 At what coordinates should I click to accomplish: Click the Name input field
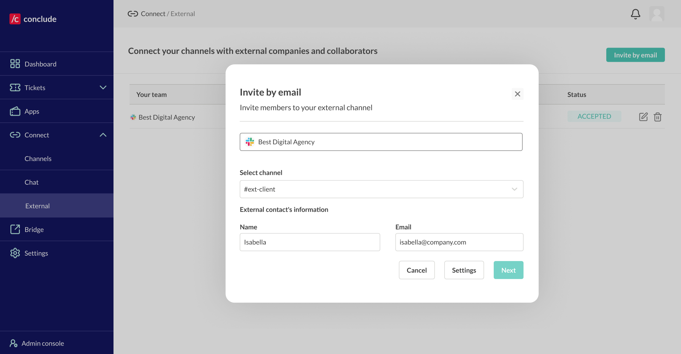[310, 242]
